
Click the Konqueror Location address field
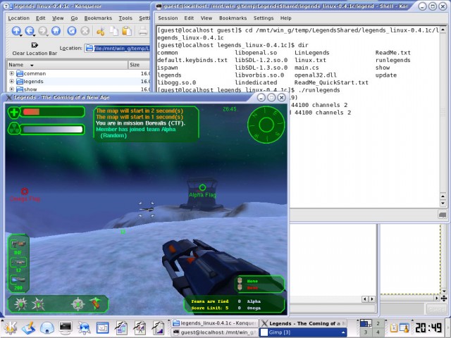(118, 49)
